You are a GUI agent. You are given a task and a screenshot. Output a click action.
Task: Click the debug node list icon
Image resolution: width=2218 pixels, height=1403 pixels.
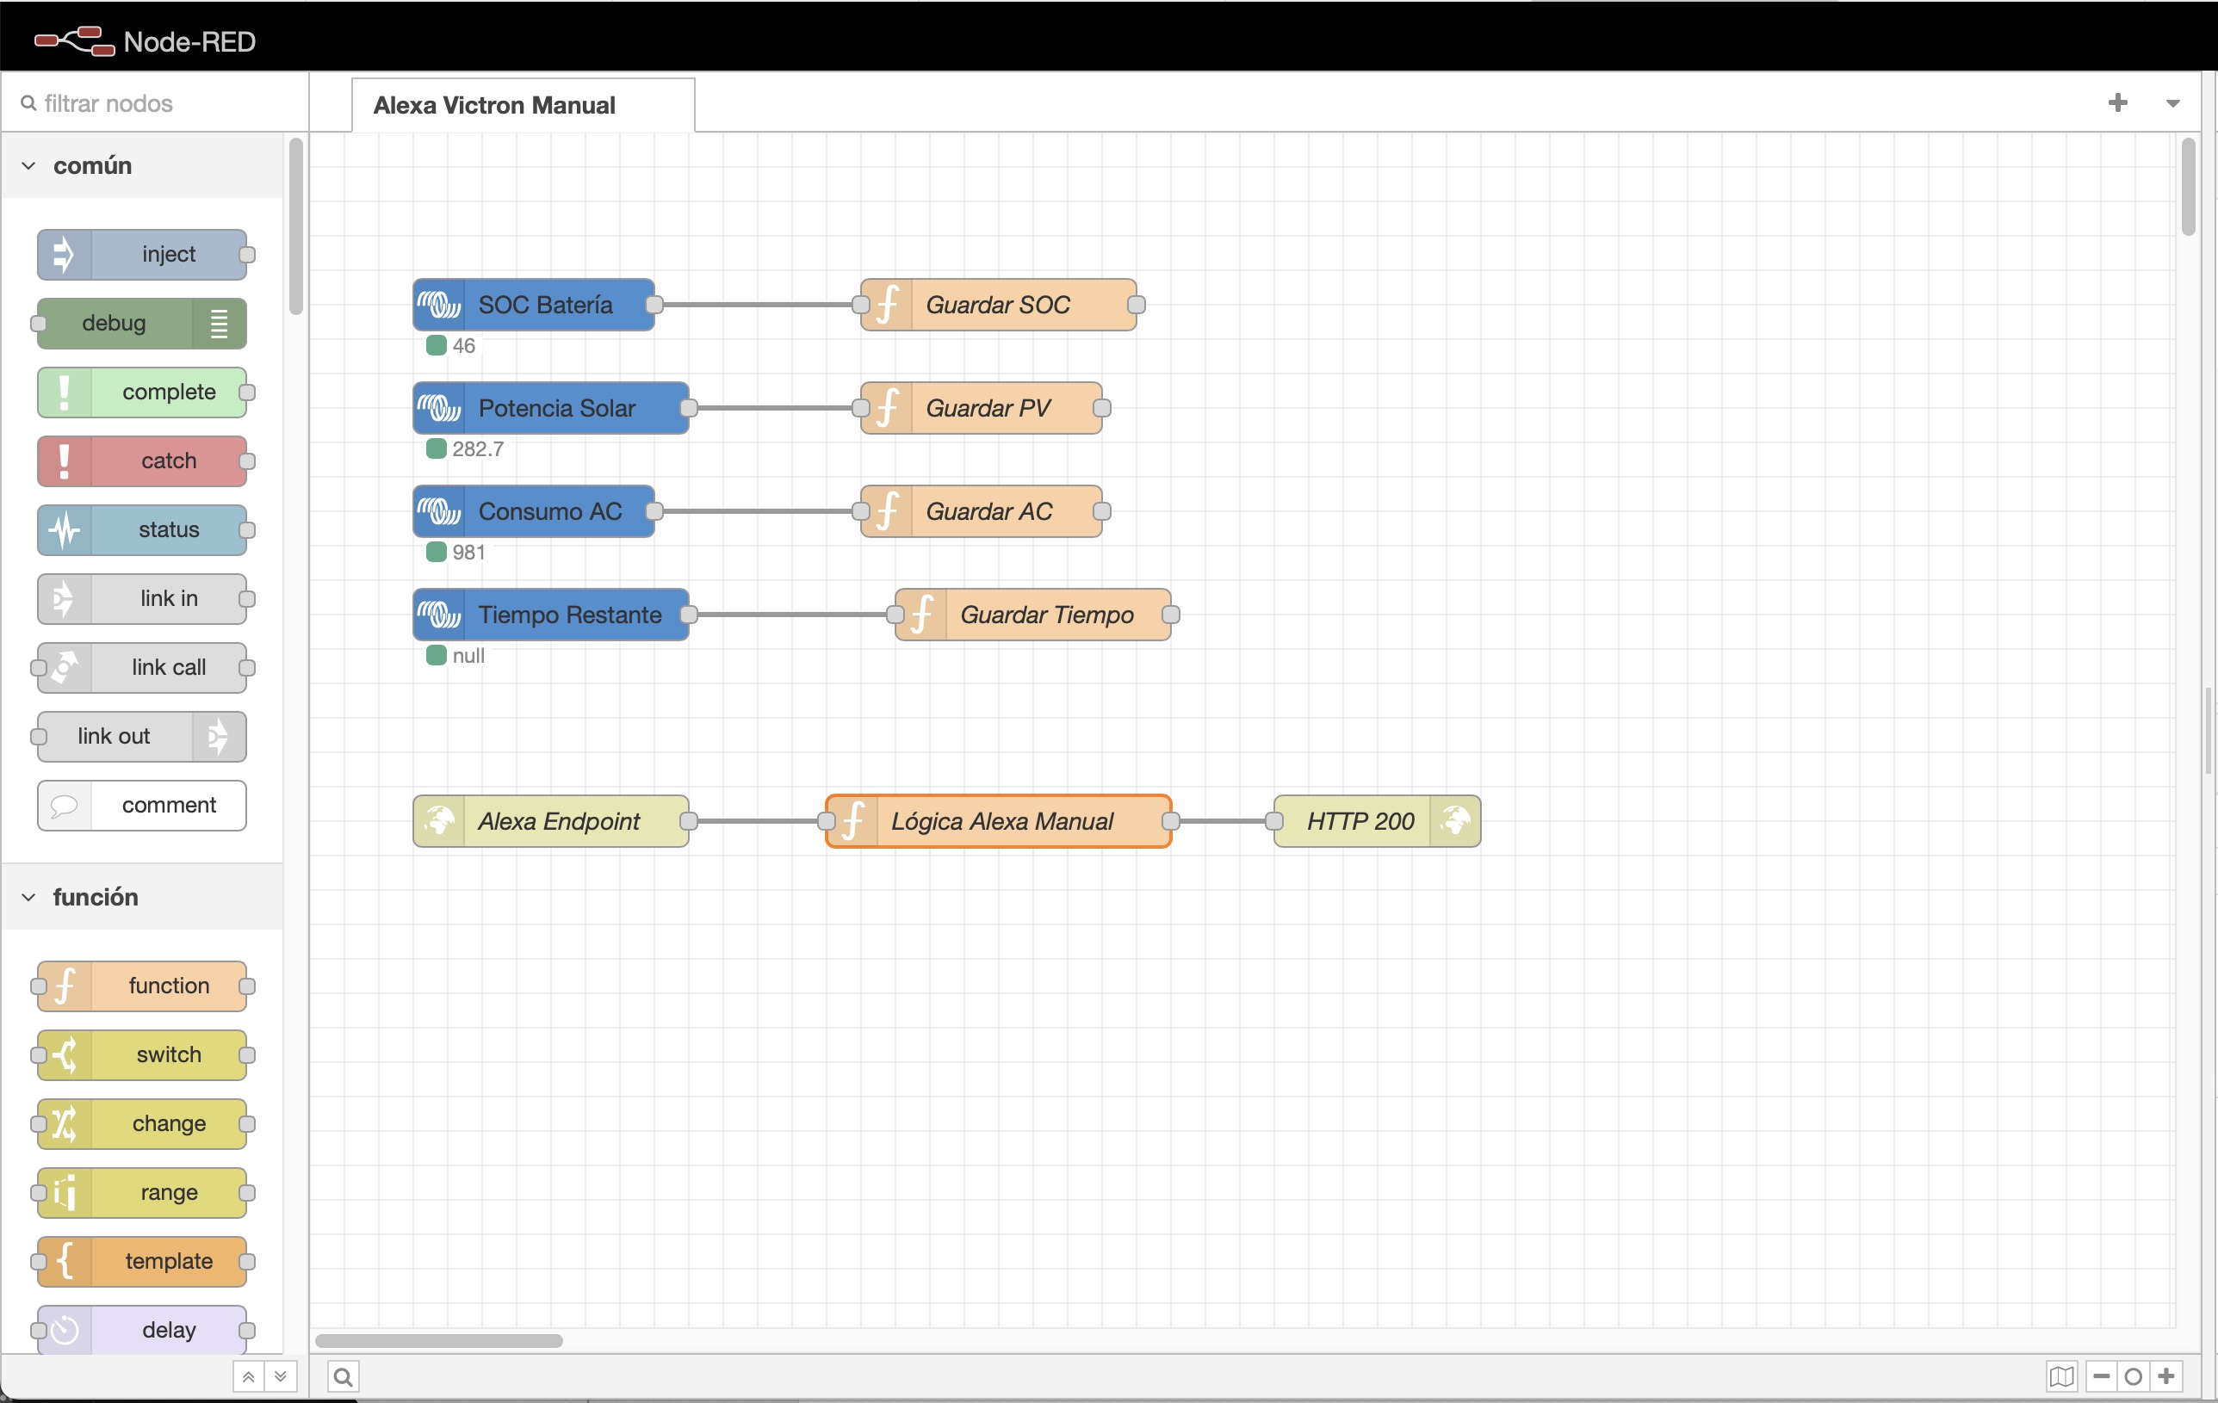pos(219,323)
